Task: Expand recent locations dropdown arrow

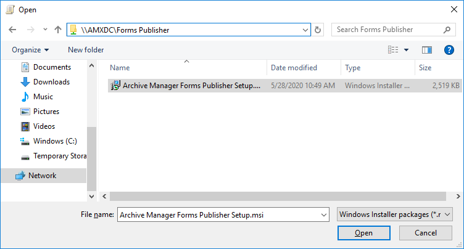Action: pos(45,30)
